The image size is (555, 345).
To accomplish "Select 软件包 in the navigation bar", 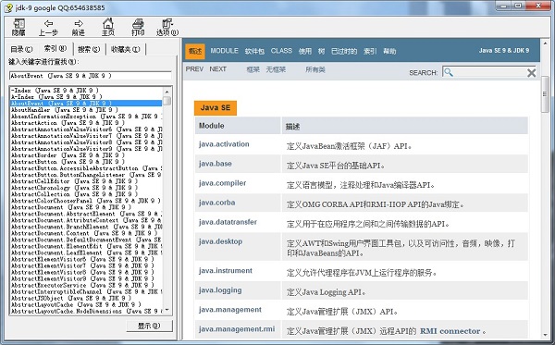I will pos(254,51).
